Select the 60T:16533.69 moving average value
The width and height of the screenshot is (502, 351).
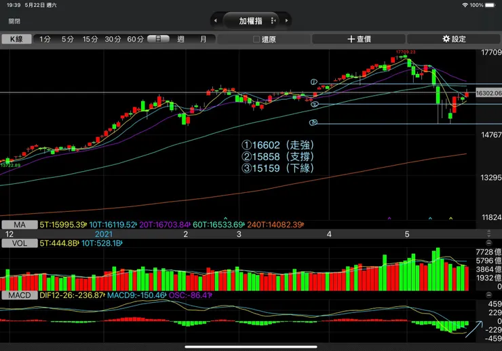(218, 225)
